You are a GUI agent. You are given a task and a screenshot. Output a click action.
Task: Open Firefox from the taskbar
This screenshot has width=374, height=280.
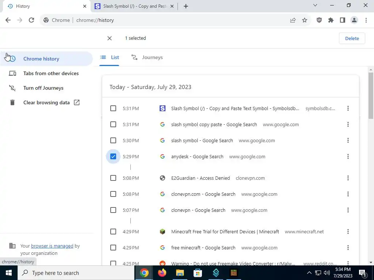162,273
